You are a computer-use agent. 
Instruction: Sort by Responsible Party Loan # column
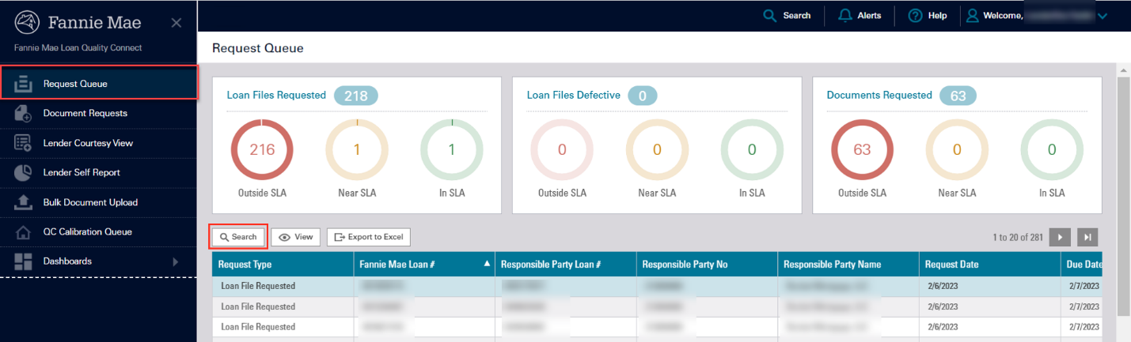coord(566,265)
